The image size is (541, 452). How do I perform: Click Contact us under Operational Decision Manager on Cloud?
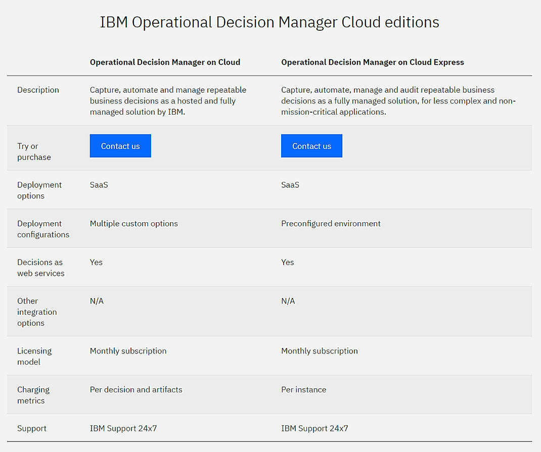pyautogui.click(x=120, y=146)
